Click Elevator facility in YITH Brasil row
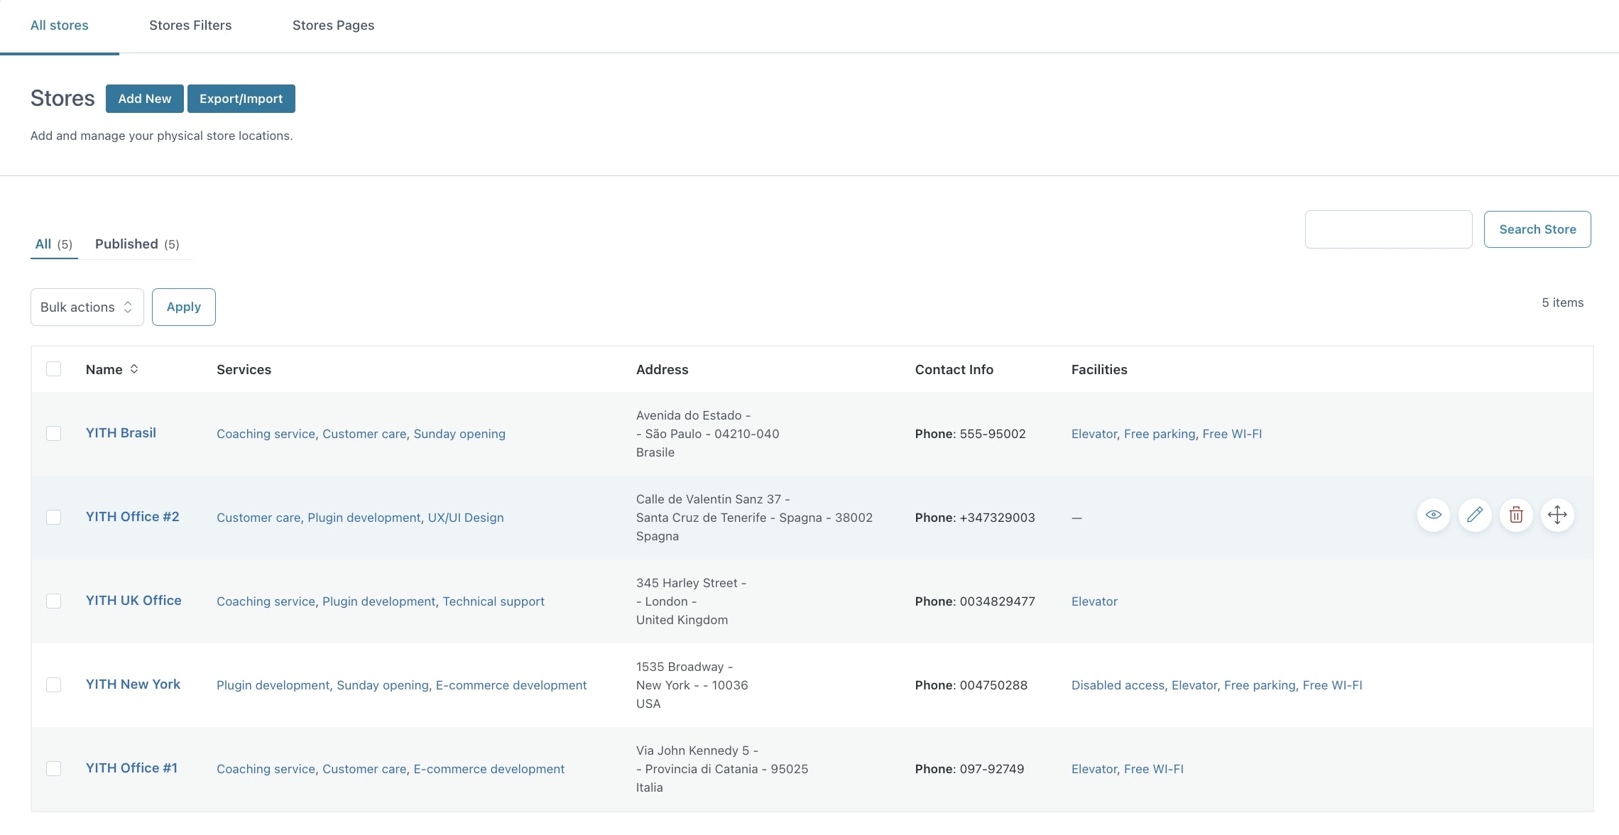 point(1094,434)
